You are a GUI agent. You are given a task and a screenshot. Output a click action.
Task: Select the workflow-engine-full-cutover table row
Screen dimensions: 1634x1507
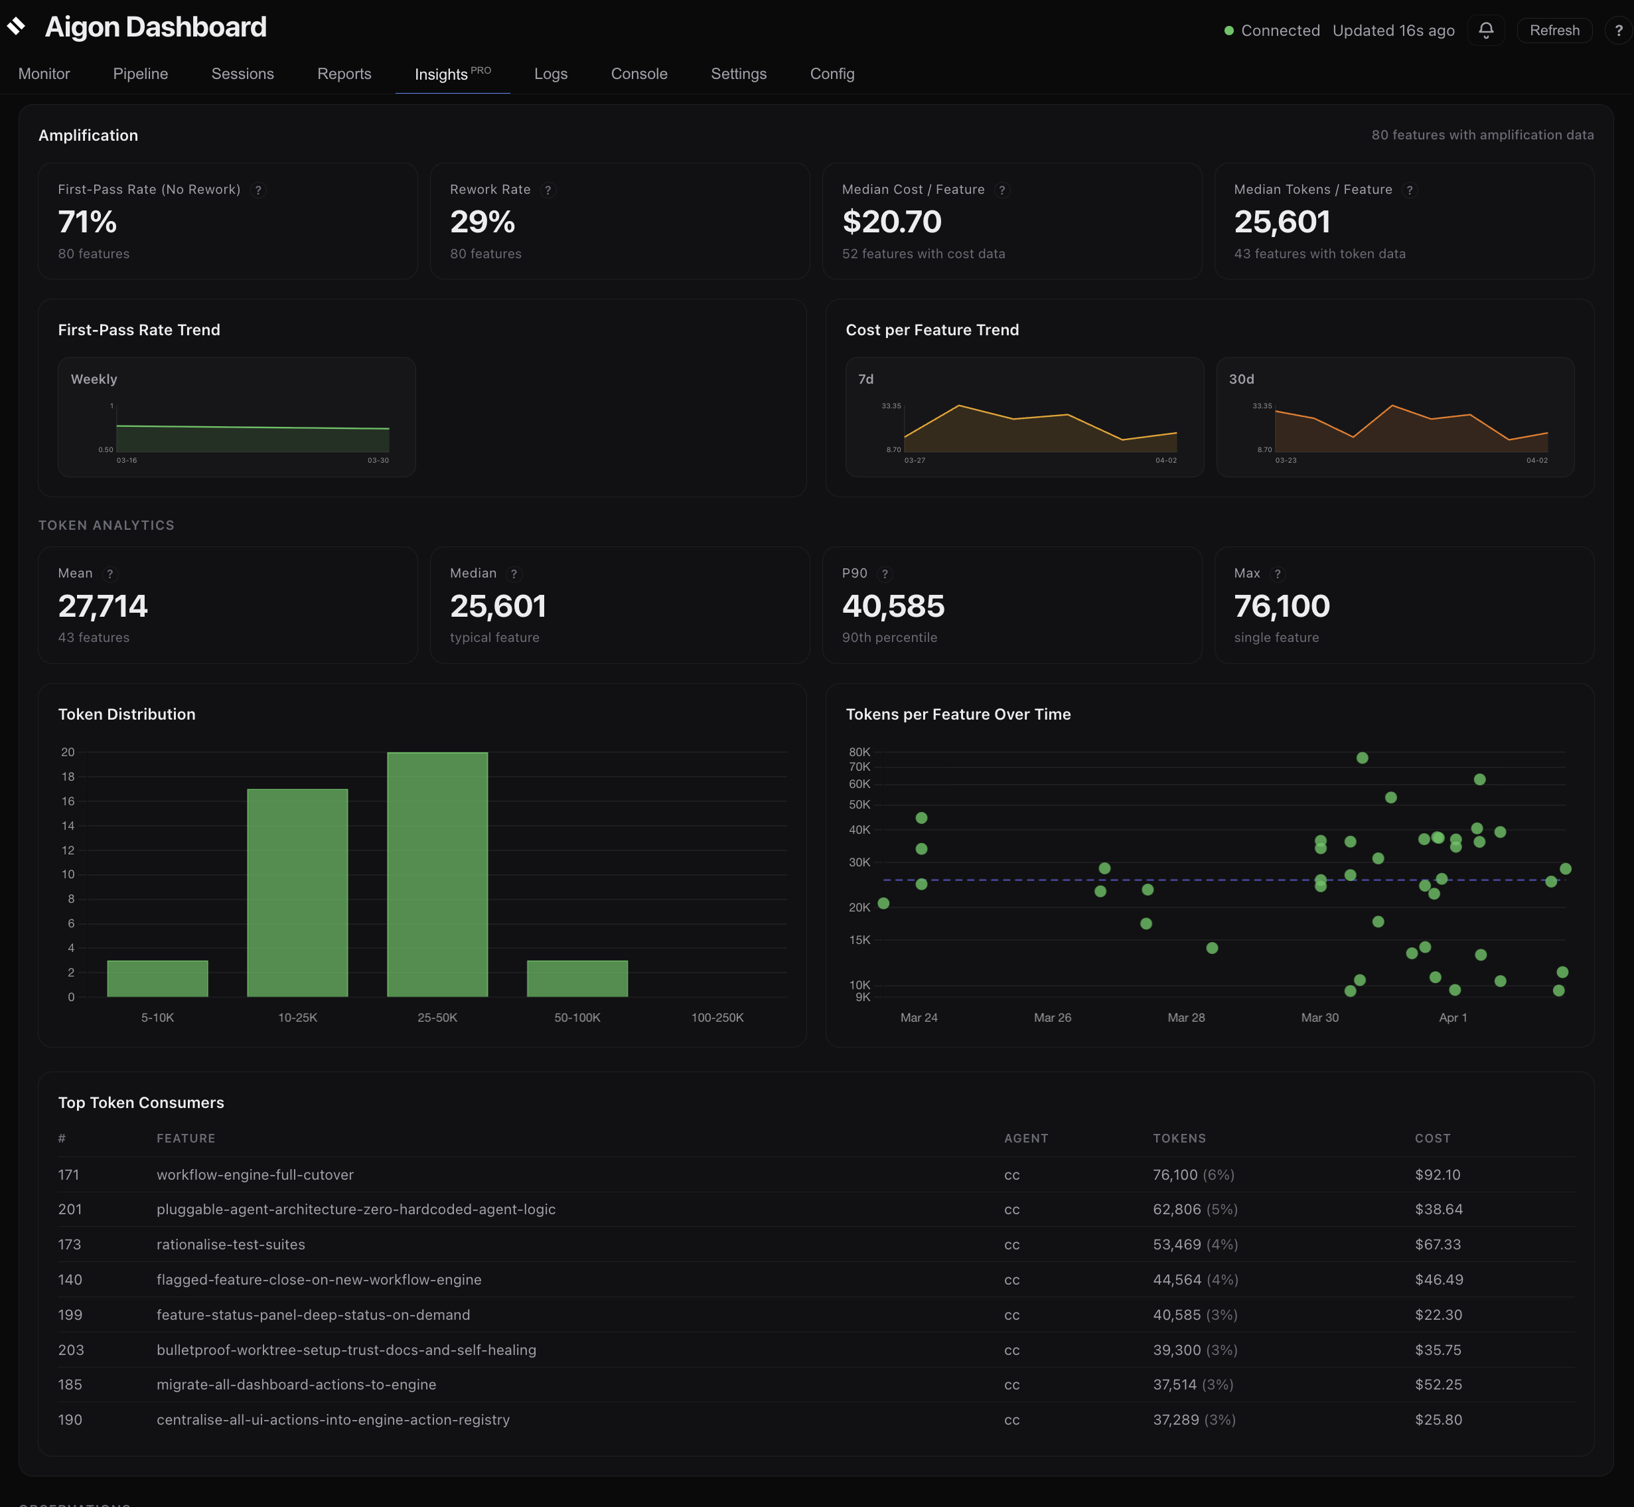tap(571, 1175)
